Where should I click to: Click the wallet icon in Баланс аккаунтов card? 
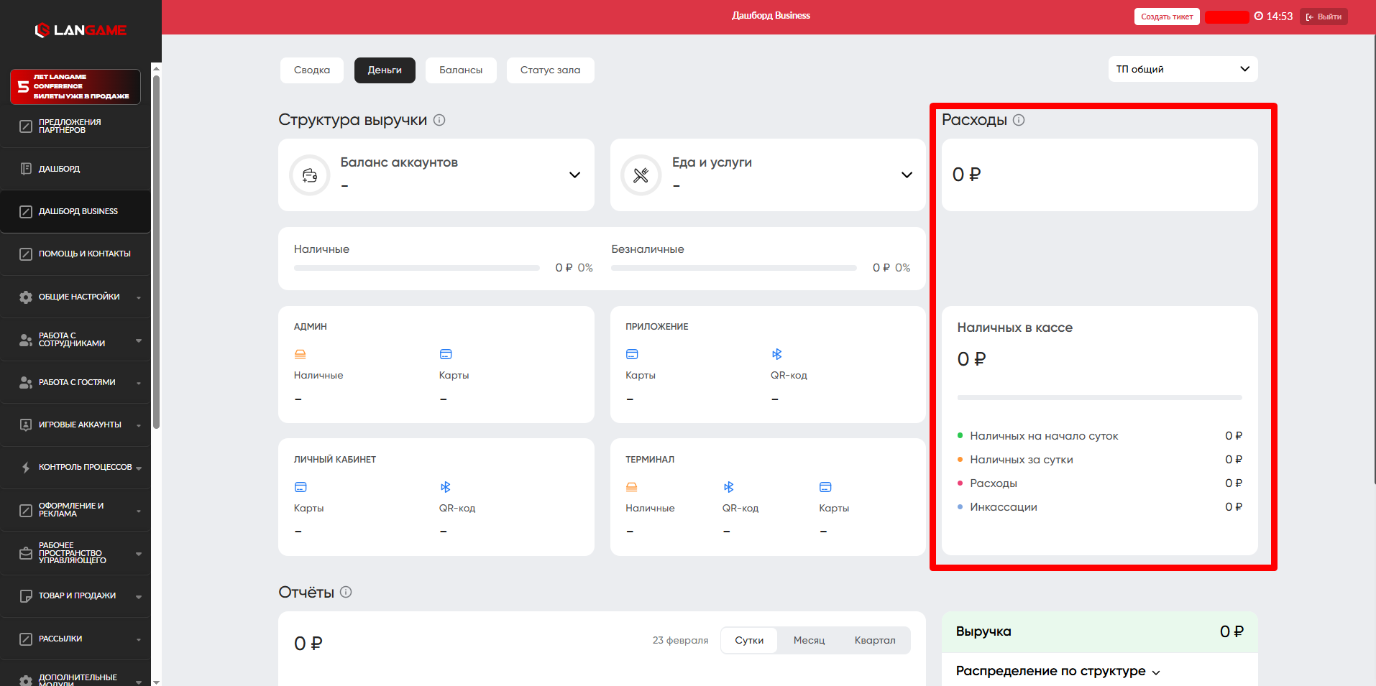pyautogui.click(x=310, y=175)
